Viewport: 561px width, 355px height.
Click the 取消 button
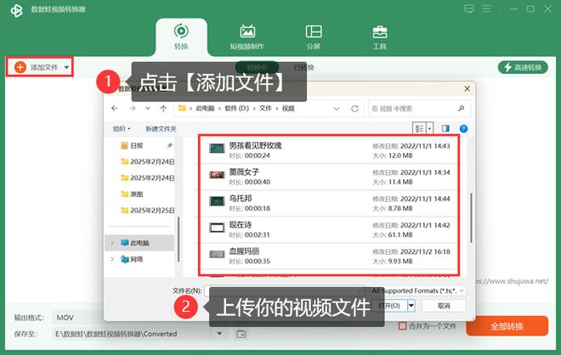click(444, 306)
